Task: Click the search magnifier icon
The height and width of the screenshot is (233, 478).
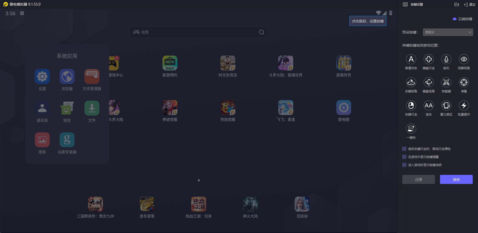Action: [x=262, y=32]
